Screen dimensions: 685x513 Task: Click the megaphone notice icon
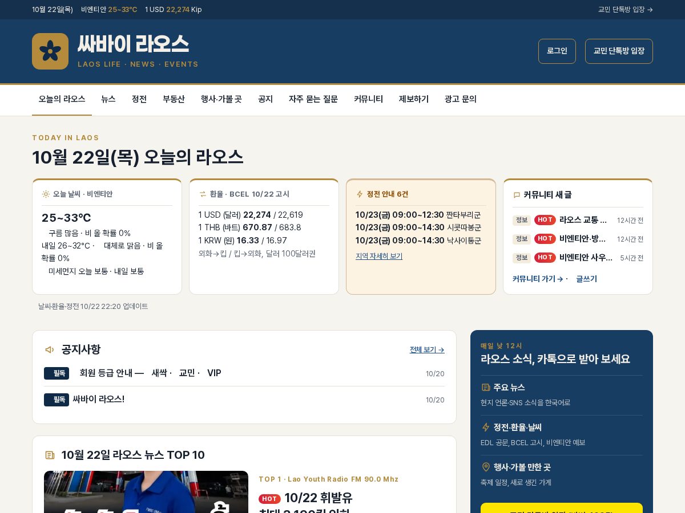click(50, 349)
